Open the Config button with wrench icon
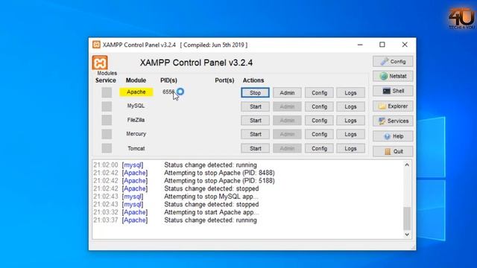The width and height of the screenshot is (477, 268). 393,61
